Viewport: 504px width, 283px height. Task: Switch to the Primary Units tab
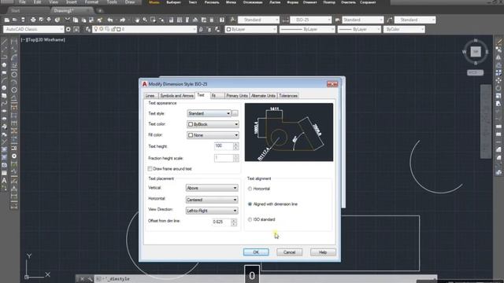pyautogui.click(x=237, y=96)
